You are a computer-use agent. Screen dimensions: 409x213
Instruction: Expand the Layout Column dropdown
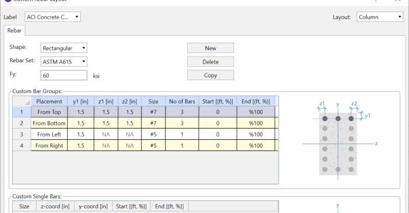380,17
